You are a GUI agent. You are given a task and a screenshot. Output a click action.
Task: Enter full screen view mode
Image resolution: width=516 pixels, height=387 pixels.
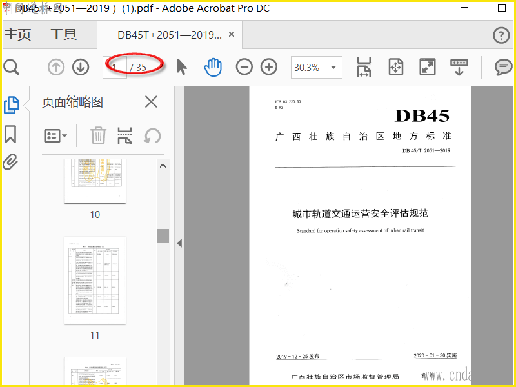(x=428, y=67)
